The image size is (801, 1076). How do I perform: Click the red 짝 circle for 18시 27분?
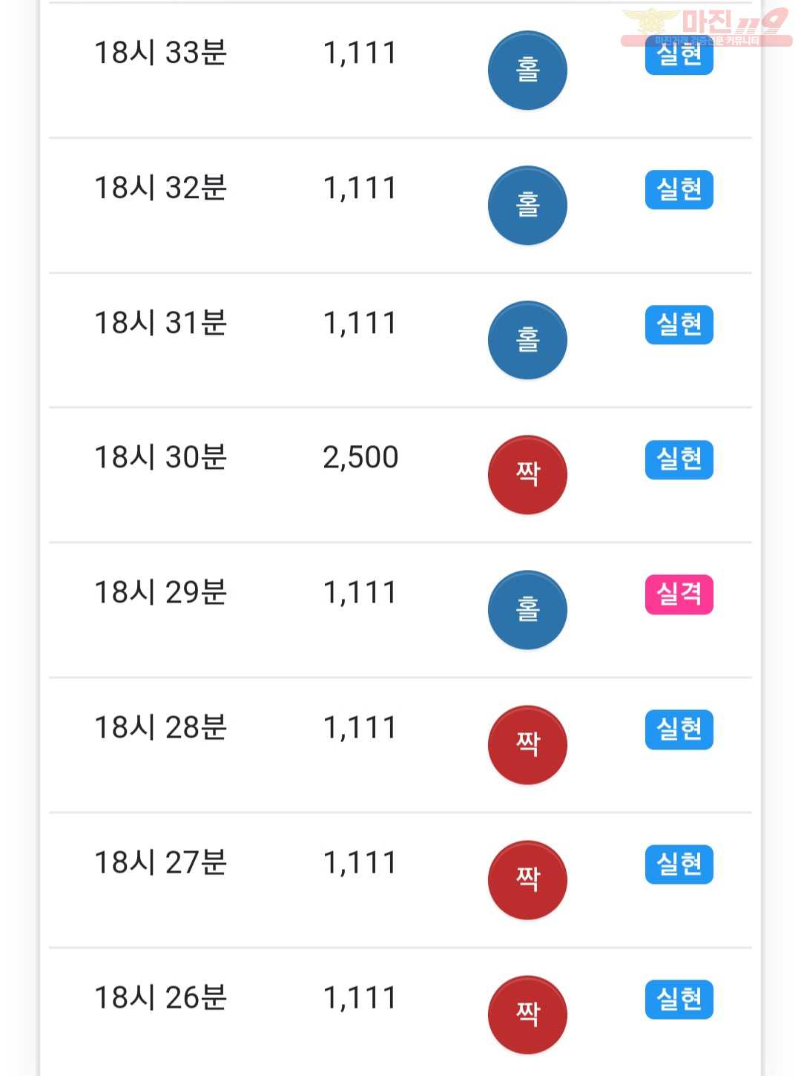coord(527,880)
